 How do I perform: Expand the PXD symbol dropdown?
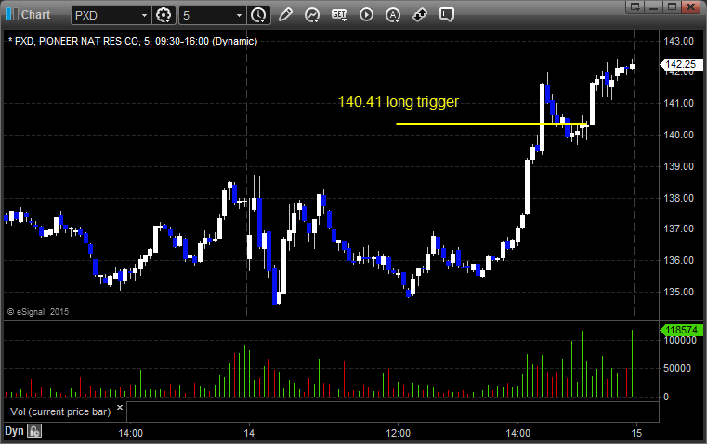[x=144, y=15]
